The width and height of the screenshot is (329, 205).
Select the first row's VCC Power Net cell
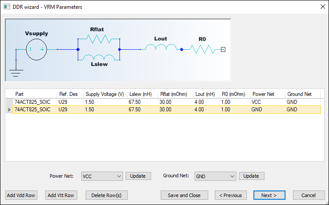coord(267,102)
